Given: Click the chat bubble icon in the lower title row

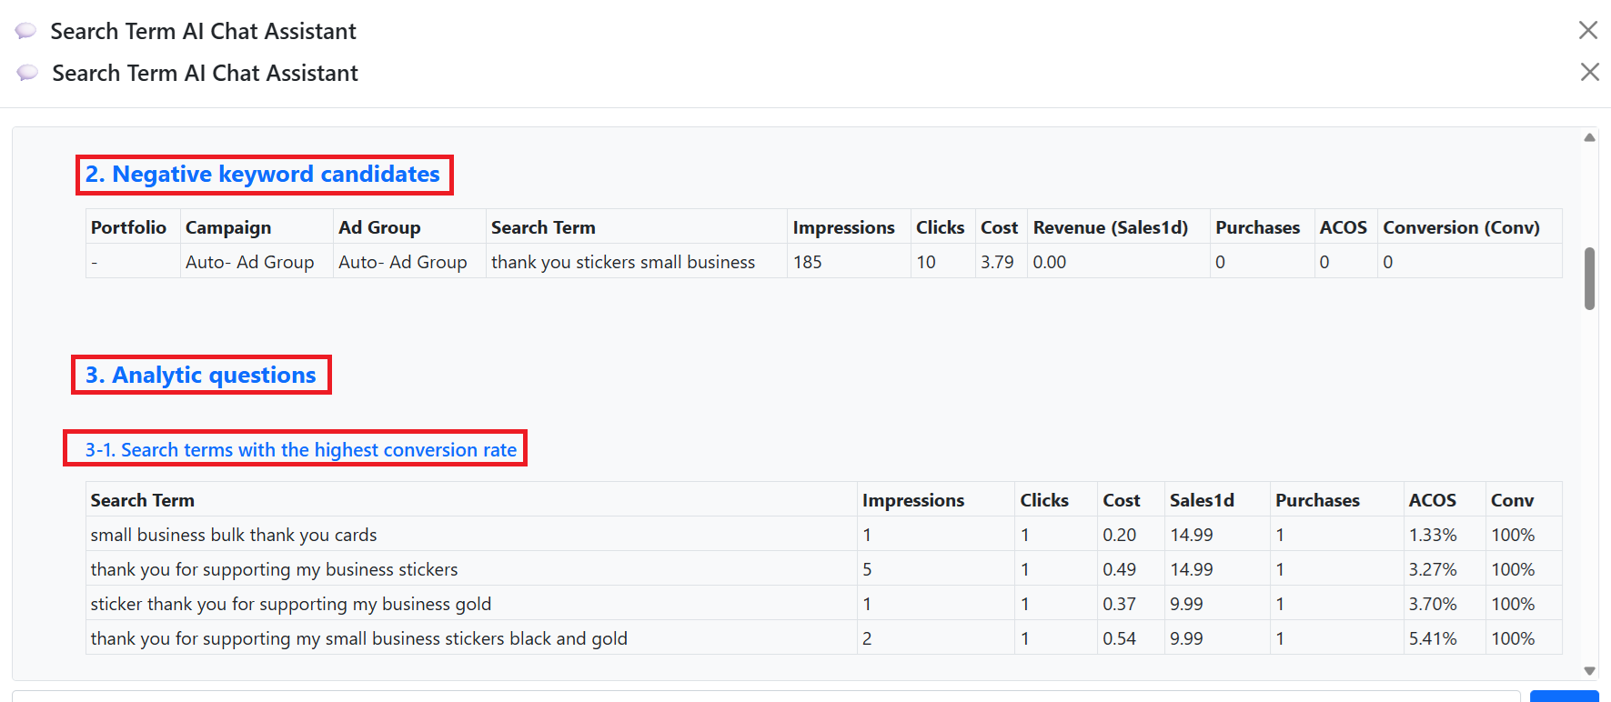Looking at the screenshot, I should [x=27, y=73].
